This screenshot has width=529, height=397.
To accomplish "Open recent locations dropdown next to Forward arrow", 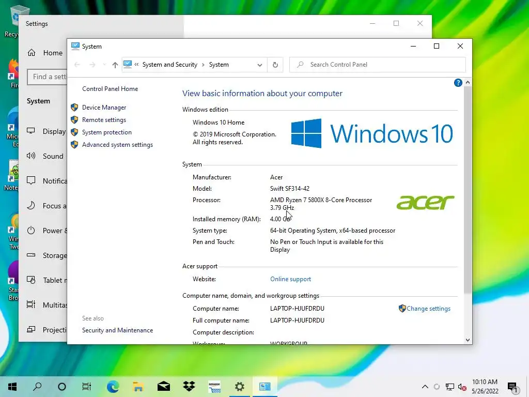I will coord(104,65).
